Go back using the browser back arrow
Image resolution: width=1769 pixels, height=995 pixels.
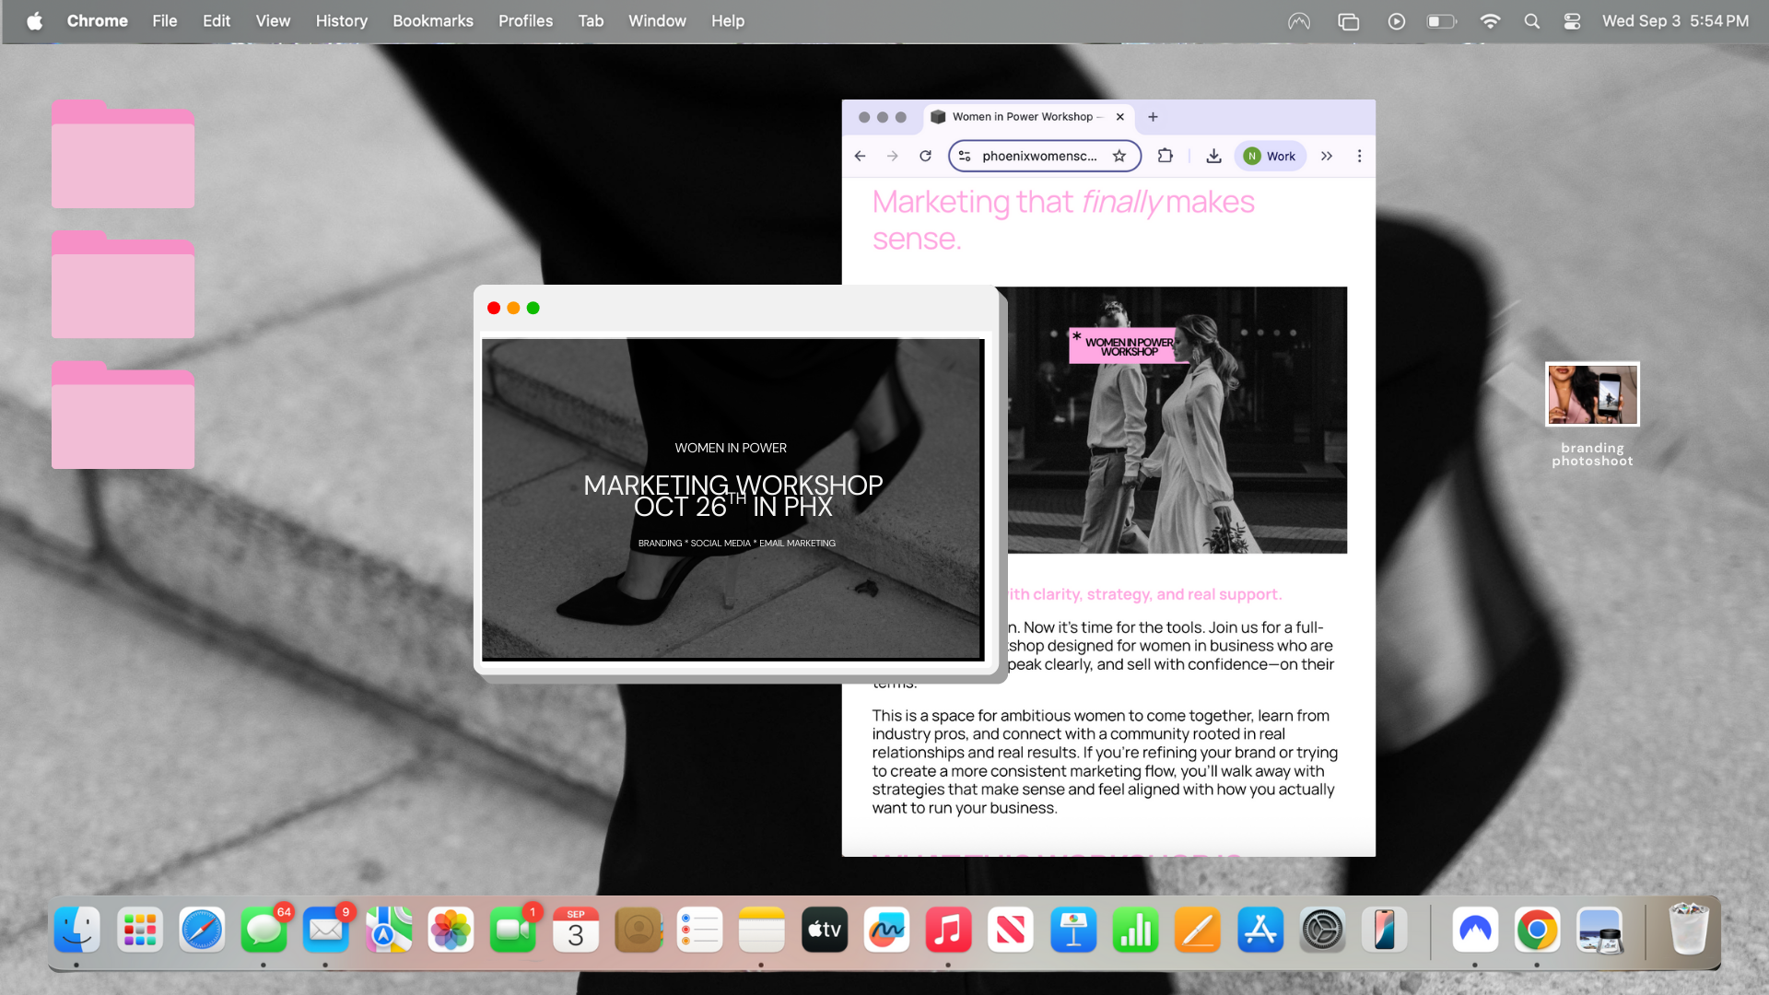(860, 156)
